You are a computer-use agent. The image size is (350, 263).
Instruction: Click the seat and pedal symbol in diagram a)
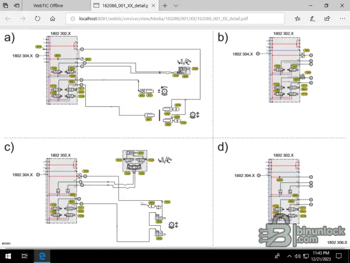pyautogui.click(x=184, y=62)
